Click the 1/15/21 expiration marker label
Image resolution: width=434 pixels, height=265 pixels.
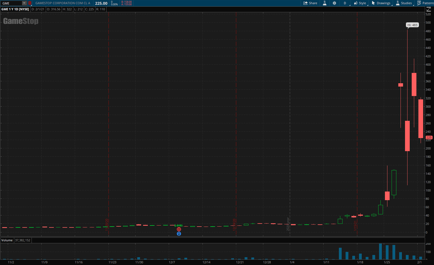pyautogui.click(x=356, y=226)
